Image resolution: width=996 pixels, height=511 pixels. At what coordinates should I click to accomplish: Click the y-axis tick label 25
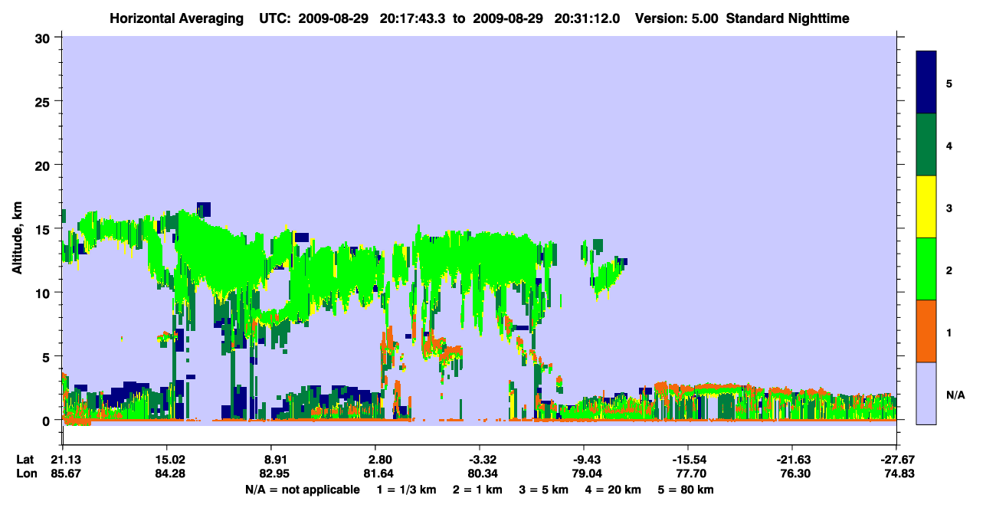click(44, 101)
